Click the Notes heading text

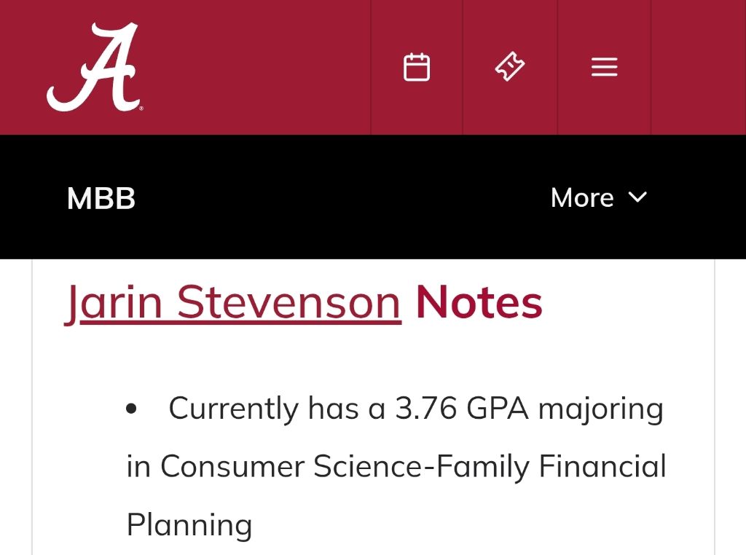point(479,302)
